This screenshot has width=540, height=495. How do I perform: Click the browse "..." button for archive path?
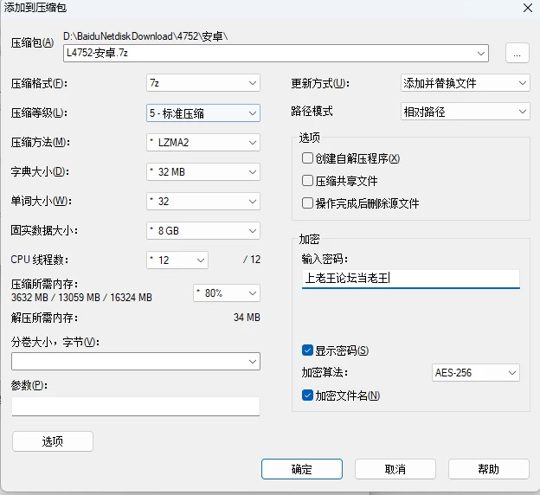pyautogui.click(x=517, y=53)
